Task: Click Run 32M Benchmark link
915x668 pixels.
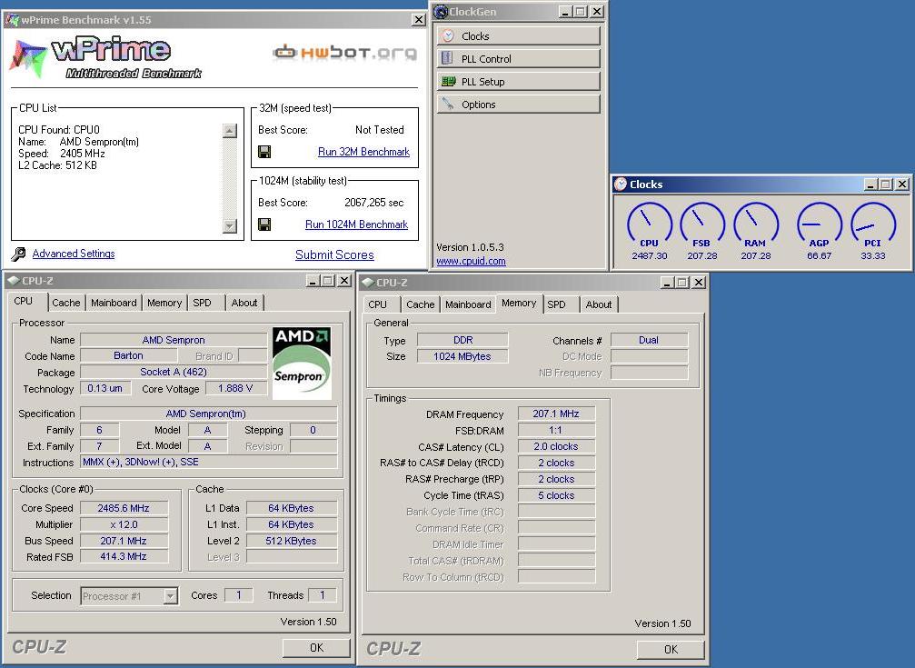Action: (x=363, y=152)
